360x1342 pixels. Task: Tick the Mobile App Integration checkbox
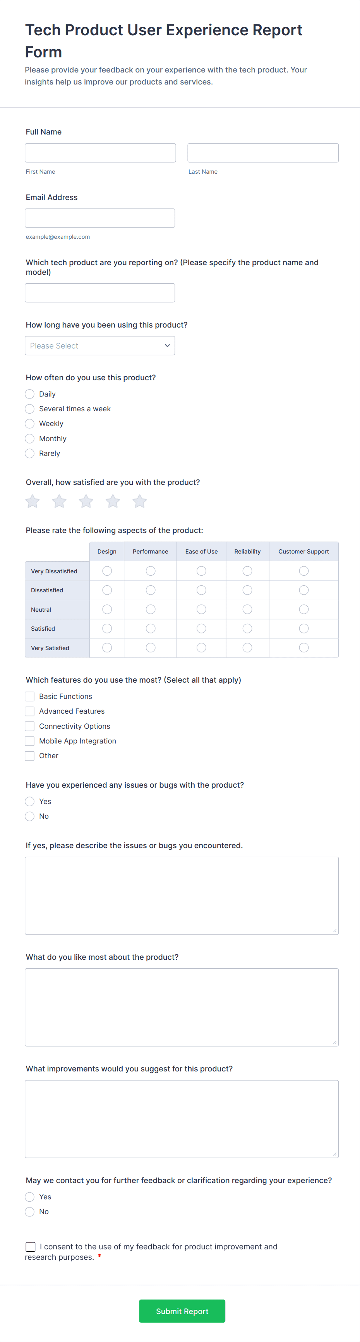(30, 741)
